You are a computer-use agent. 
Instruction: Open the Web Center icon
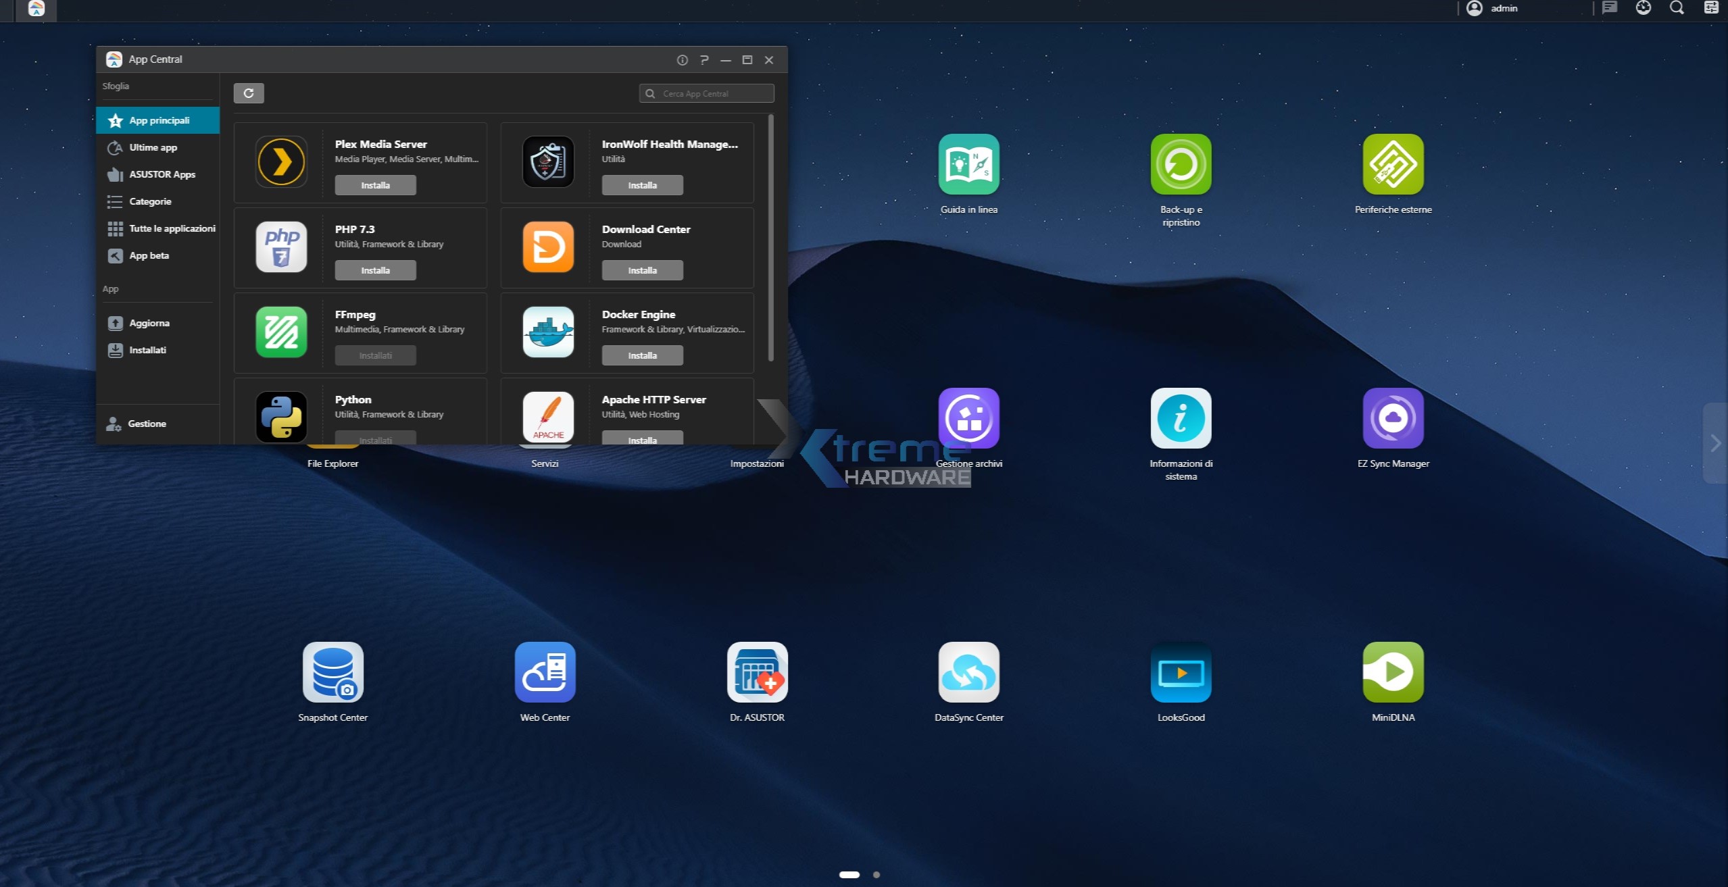(545, 672)
